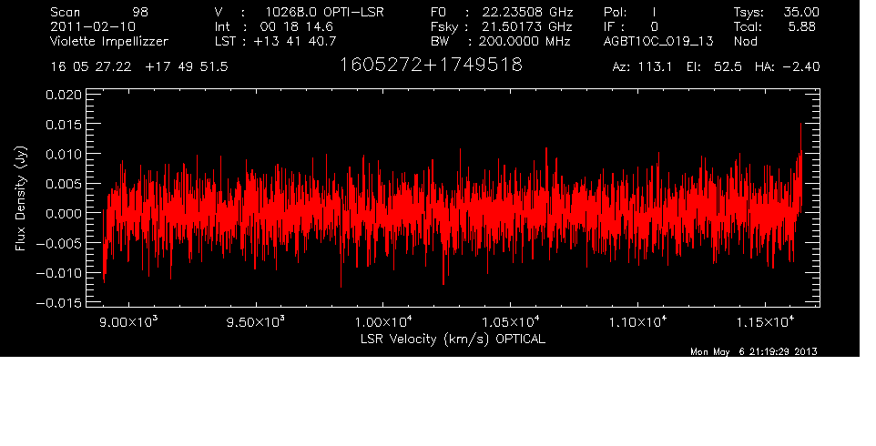This screenshot has height=446, width=876.
Task: Click the 9.00×10³ x-axis tick label
Action: tap(128, 322)
